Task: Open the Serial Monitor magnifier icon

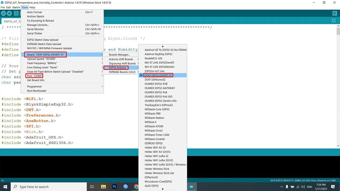Action: coord(334,14)
